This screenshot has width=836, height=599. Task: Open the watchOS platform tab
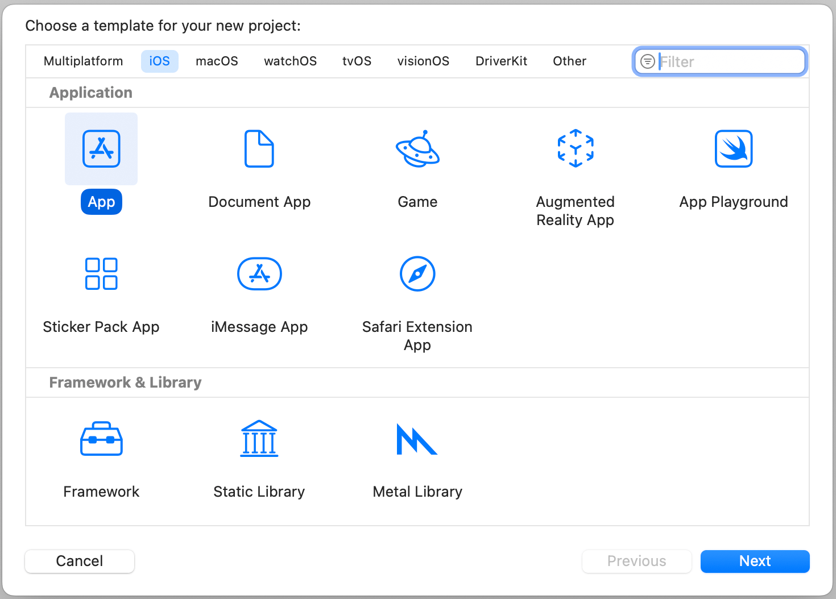pyautogui.click(x=290, y=61)
